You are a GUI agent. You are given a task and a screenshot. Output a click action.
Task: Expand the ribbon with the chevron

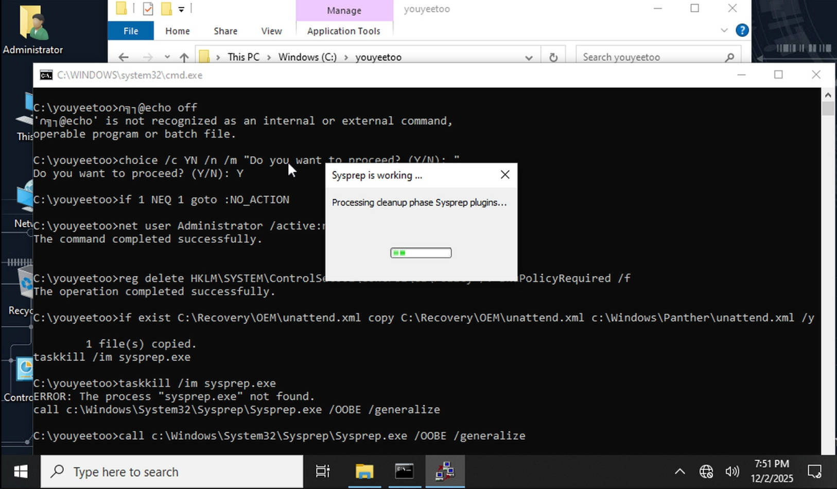coord(724,30)
